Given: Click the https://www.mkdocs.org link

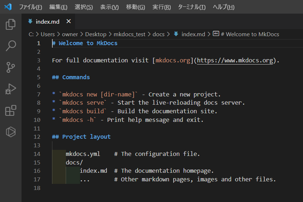Looking at the screenshot, I should pos(235,60).
